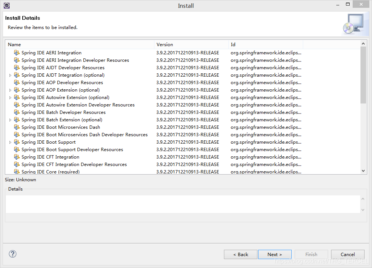Viewport: 372px width, 268px height.
Task: Click Id cell of AJDT Developer Resources row
Action: (x=266, y=68)
